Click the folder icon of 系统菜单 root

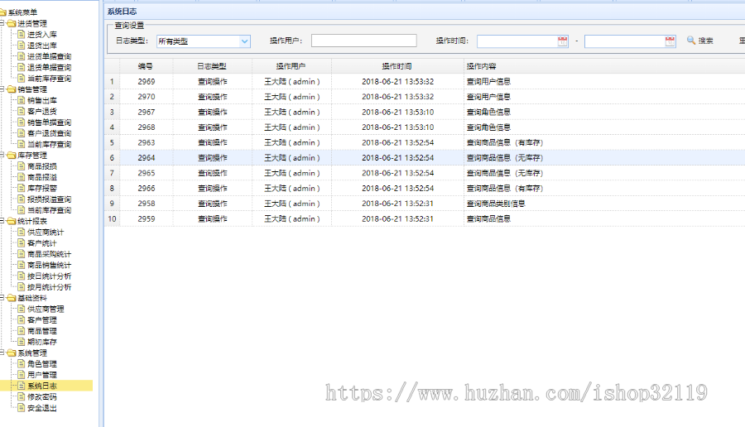click(x=2, y=12)
